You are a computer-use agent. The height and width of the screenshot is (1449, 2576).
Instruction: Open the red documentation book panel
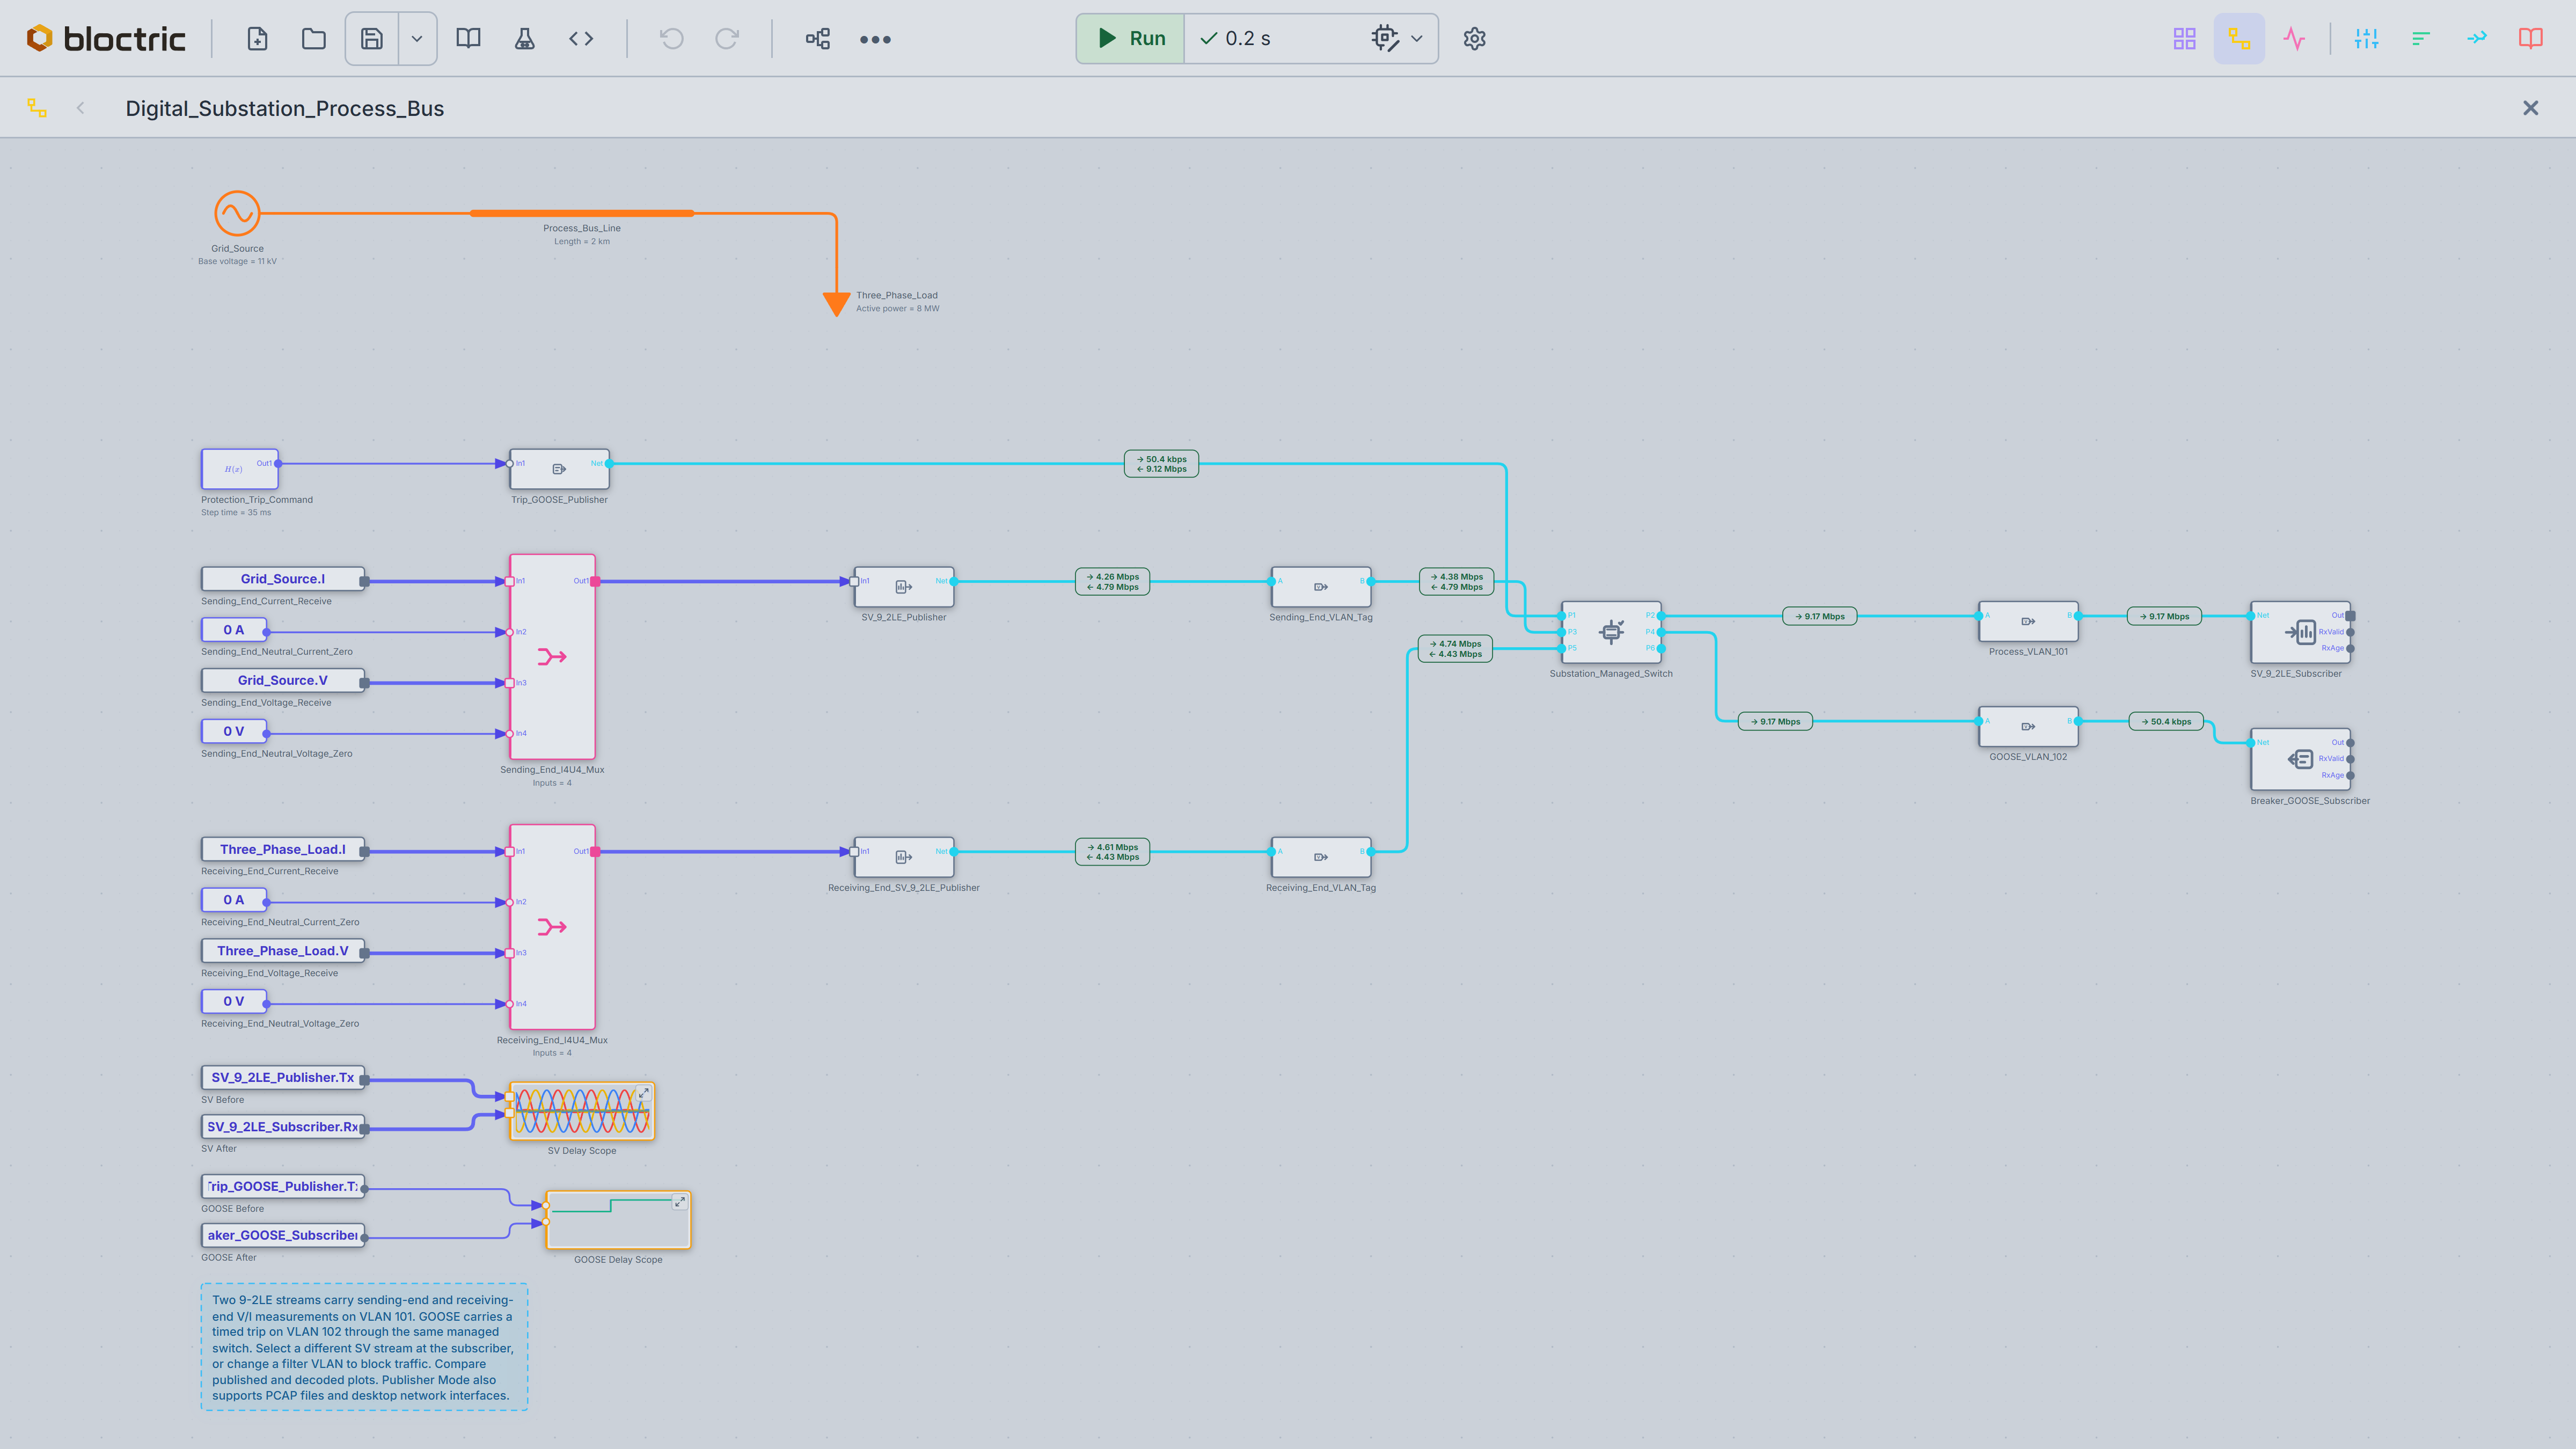2531,39
